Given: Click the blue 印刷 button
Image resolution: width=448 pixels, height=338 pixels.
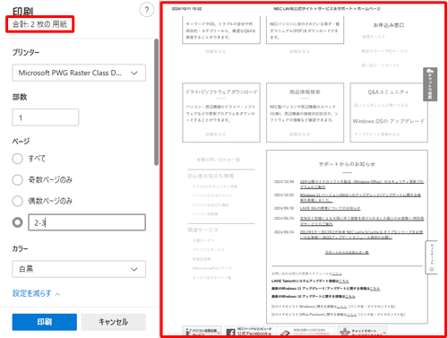Looking at the screenshot, I should coord(45,322).
